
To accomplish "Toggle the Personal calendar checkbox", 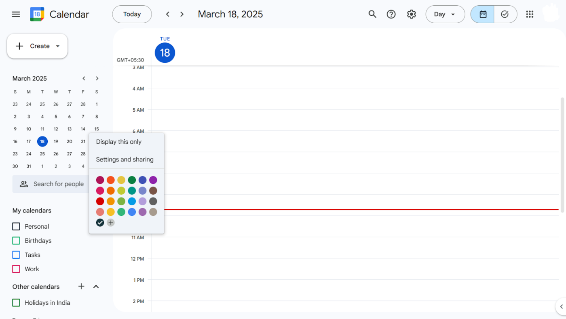I will click(16, 227).
